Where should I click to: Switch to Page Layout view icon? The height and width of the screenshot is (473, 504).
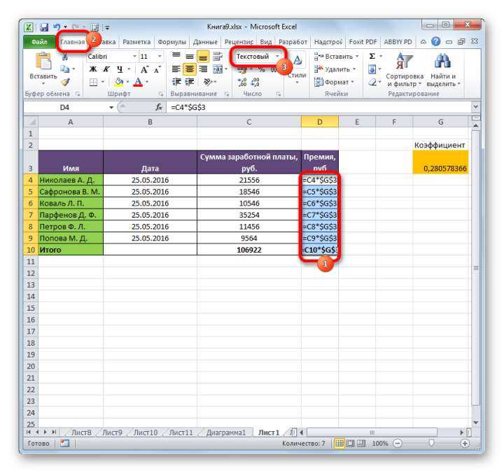351,444
